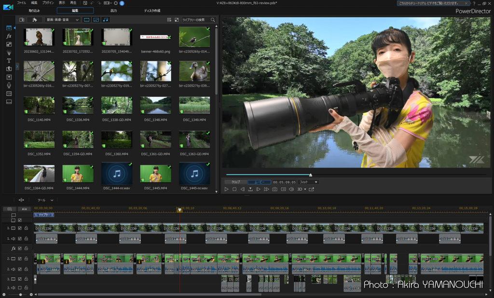494x298 pixels.
Task: Toggle the audio filter in the media library
Action: tap(106, 20)
